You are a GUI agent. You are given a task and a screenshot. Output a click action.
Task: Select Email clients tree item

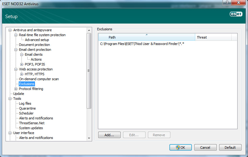33,54
